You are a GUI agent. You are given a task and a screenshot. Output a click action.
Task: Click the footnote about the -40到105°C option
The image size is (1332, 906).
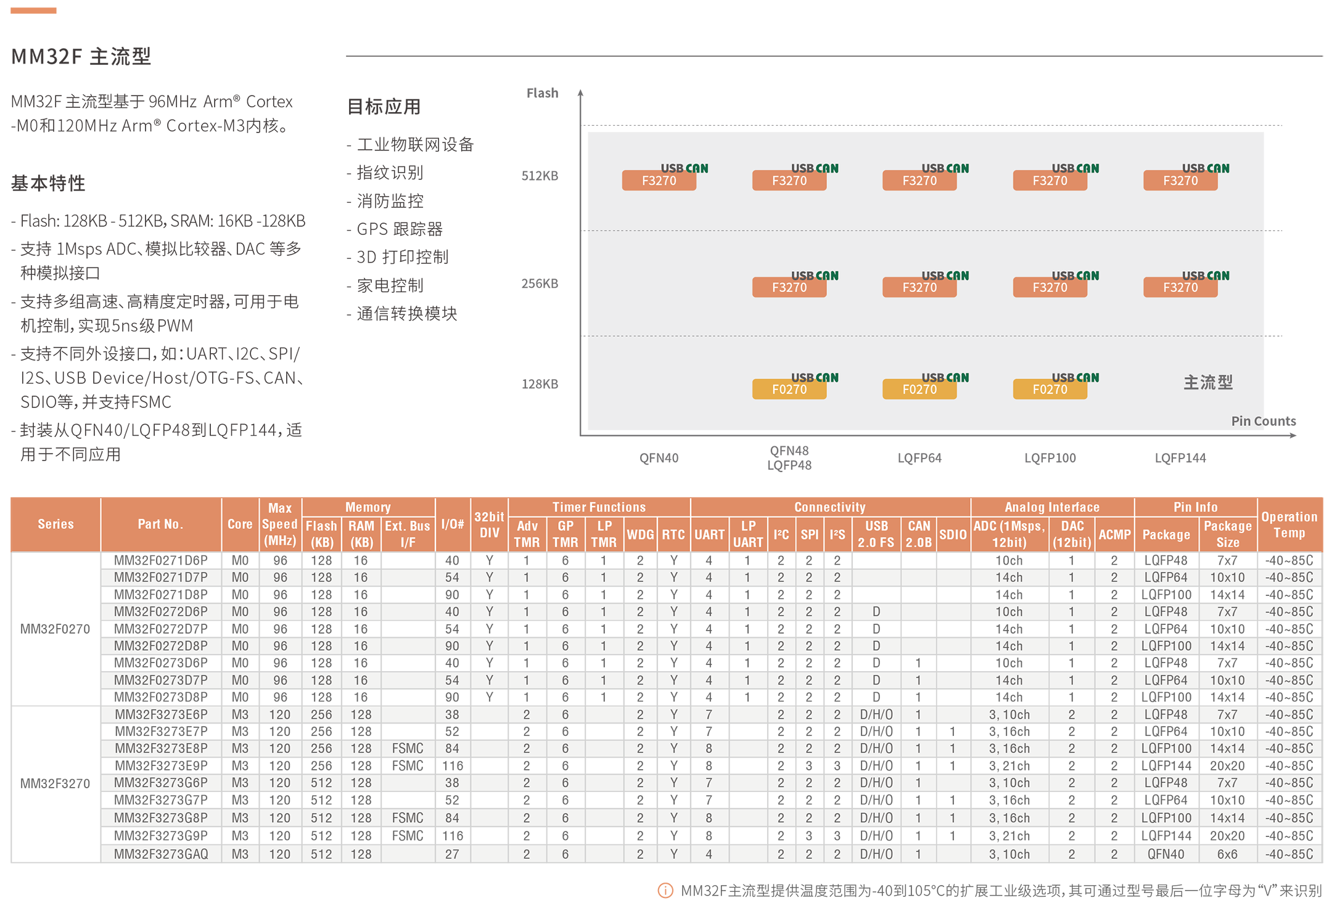(1001, 891)
